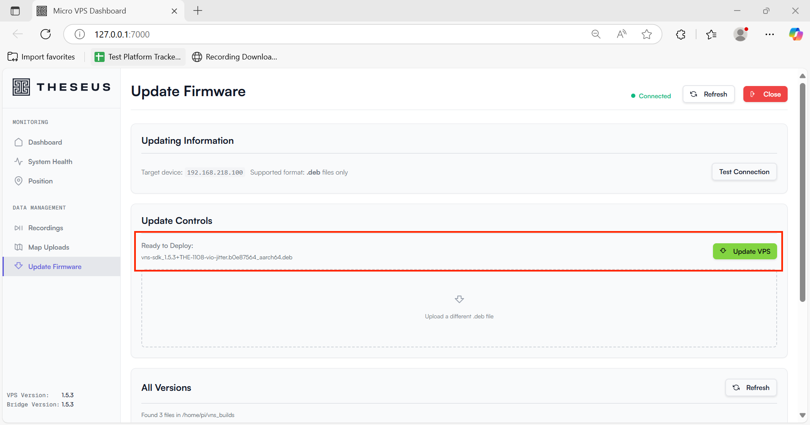Refresh the All Versions list
The image size is (810, 425).
click(751, 388)
